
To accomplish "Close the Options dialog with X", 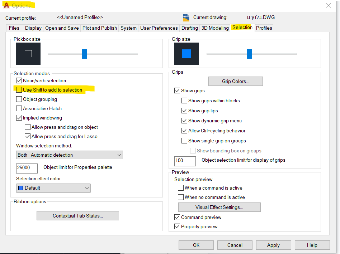I will coord(328,5).
